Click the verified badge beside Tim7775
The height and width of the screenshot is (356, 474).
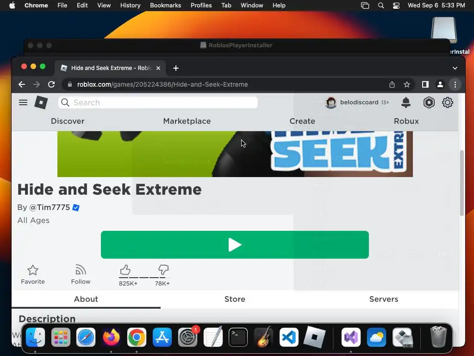(76, 208)
